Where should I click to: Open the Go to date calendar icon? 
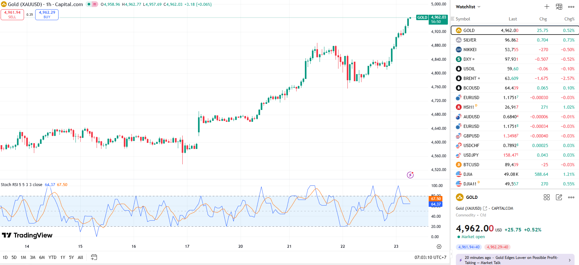[94, 257]
